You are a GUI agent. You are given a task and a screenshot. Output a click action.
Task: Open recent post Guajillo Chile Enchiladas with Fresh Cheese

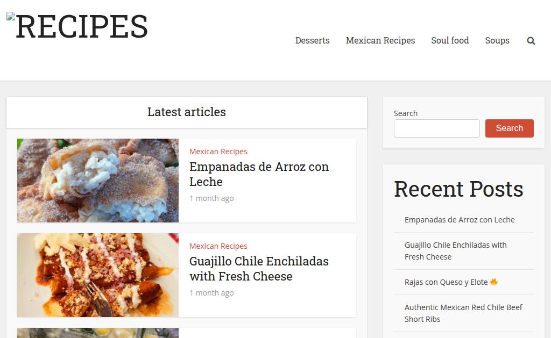tap(455, 250)
